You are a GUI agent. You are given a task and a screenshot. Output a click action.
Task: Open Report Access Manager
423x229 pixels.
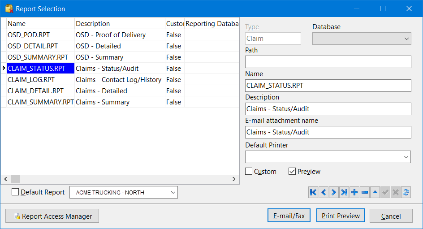tap(52, 216)
